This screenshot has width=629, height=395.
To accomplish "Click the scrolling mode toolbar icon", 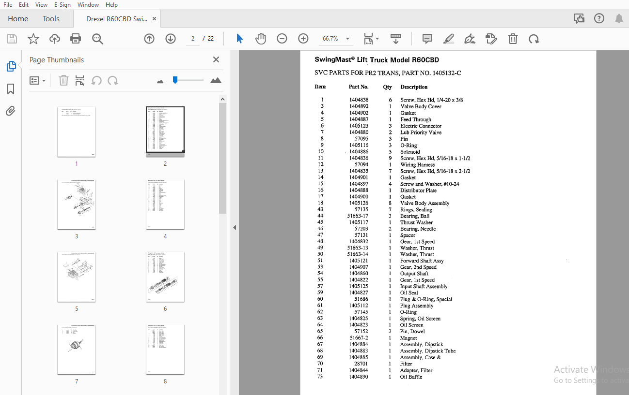I will point(396,39).
